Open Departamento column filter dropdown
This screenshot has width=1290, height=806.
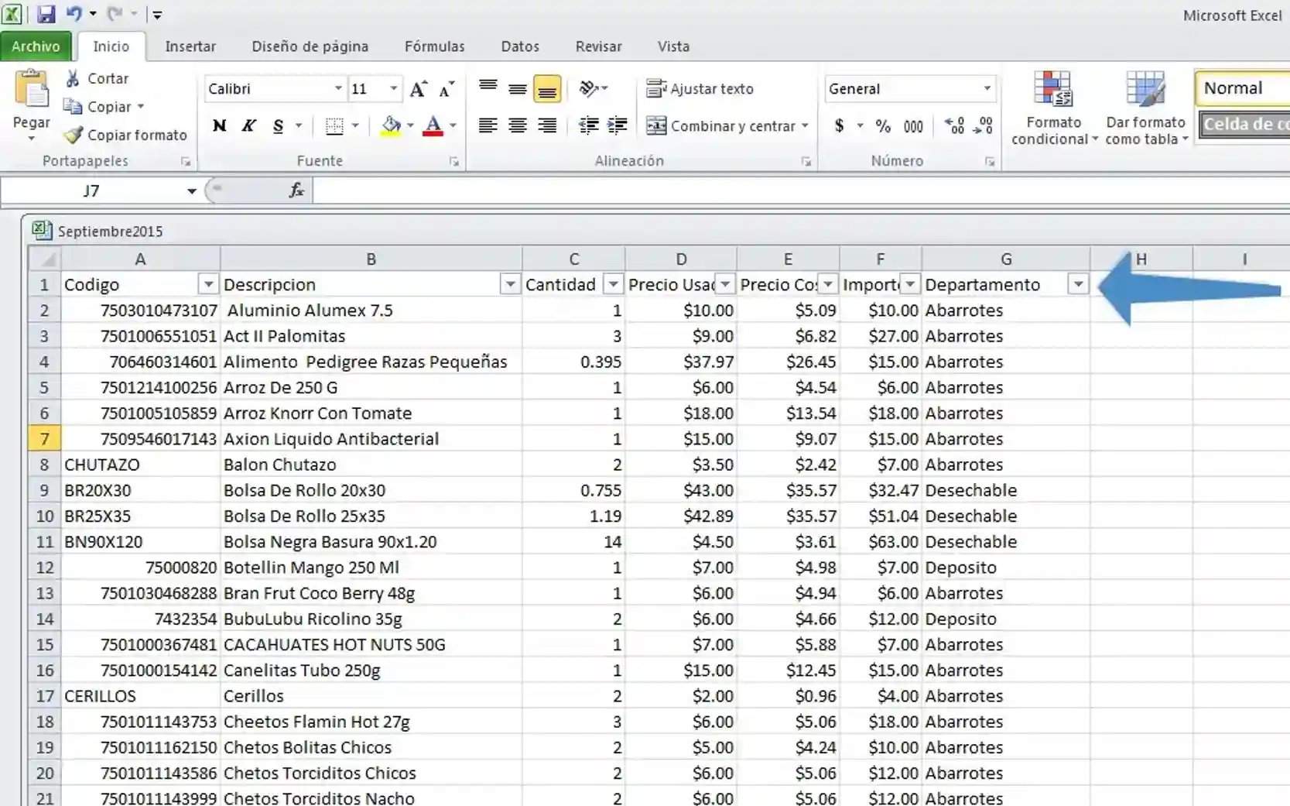pos(1078,285)
